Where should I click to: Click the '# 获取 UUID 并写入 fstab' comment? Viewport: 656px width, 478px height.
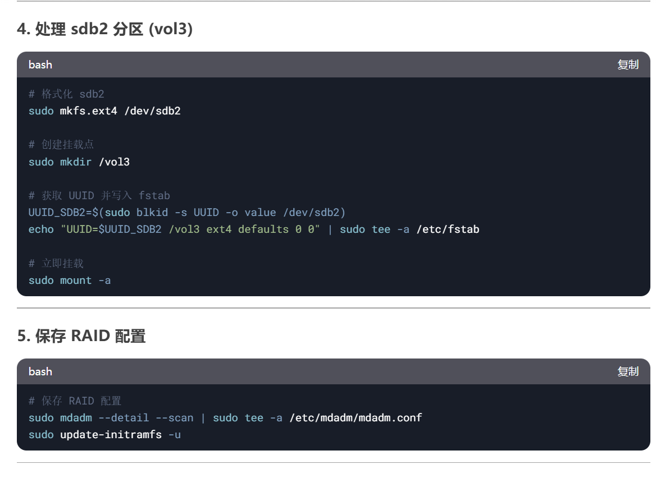[x=99, y=196]
